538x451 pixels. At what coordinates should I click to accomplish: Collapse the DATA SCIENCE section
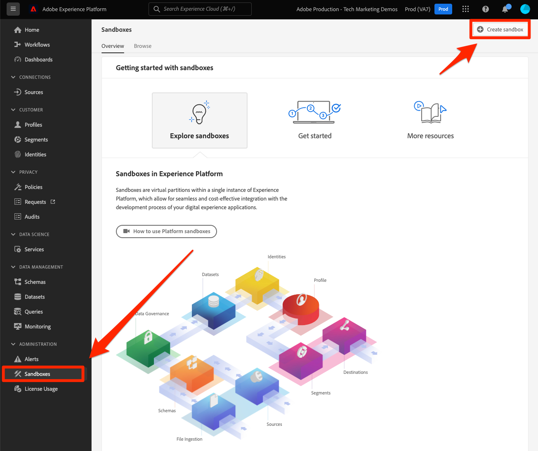pyautogui.click(x=13, y=234)
